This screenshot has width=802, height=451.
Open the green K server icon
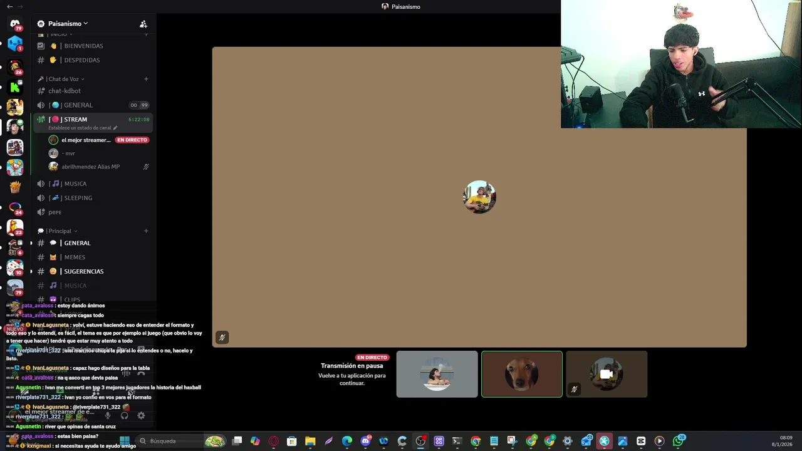pos(15,86)
